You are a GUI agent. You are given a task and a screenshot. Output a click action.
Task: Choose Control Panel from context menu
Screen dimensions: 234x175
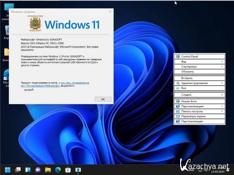tap(199, 56)
